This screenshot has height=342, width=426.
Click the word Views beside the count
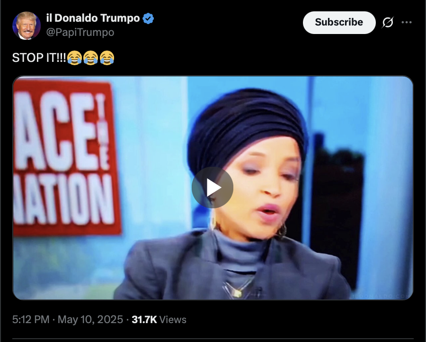pos(173,319)
